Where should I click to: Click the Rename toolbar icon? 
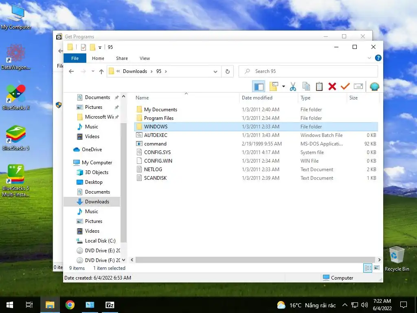click(x=358, y=86)
